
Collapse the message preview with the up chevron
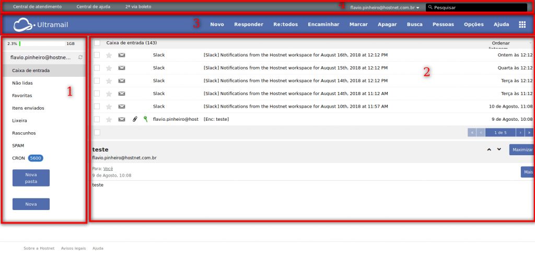pos(489,149)
